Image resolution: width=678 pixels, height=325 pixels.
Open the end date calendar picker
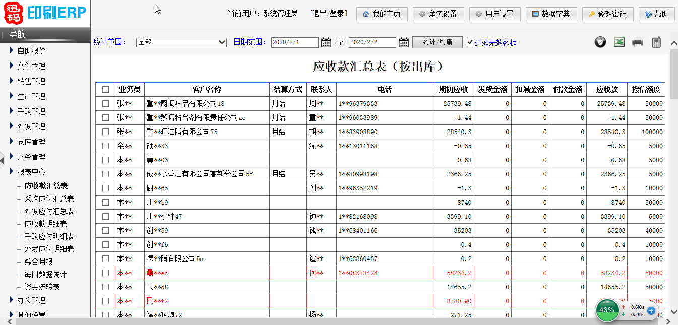pos(403,42)
